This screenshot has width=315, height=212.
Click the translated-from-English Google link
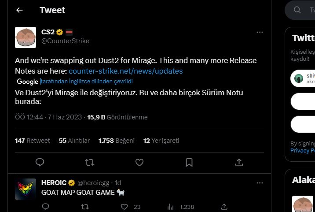click(87, 82)
